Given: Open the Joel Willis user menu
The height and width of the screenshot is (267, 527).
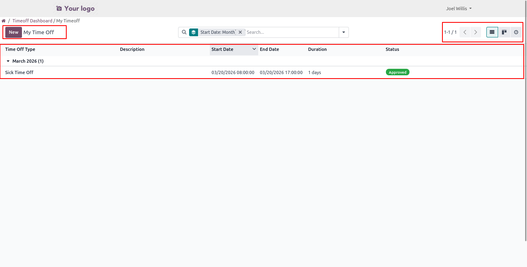Looking at the screenshot, I should click(459, 9).
